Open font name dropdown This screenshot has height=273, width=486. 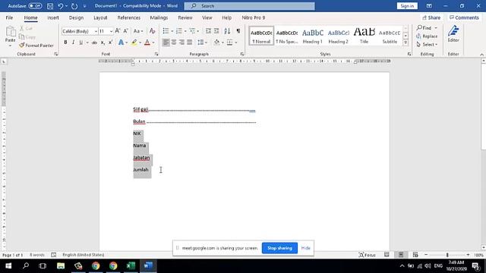click(96, 31)
